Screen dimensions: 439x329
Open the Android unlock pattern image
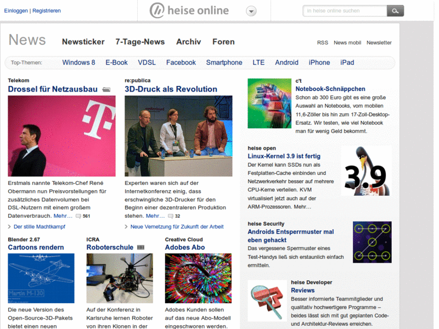coord(372,242)
